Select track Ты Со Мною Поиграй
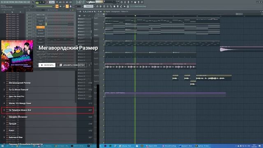The width and height of the screenshot is (263, 148). [x=18, y=90]
